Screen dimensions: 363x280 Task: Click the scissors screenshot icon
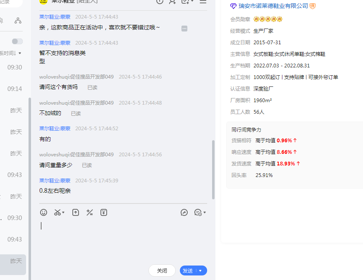click(57, 212)
